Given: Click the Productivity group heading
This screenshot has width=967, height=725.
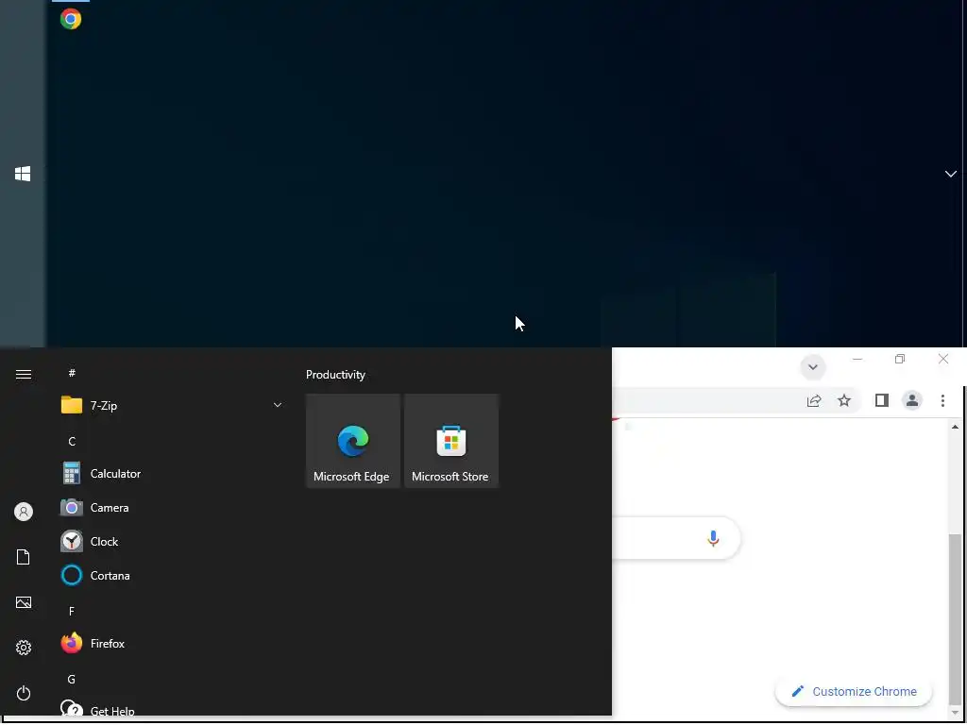Looking at the screenshot, I should point(335,374).
